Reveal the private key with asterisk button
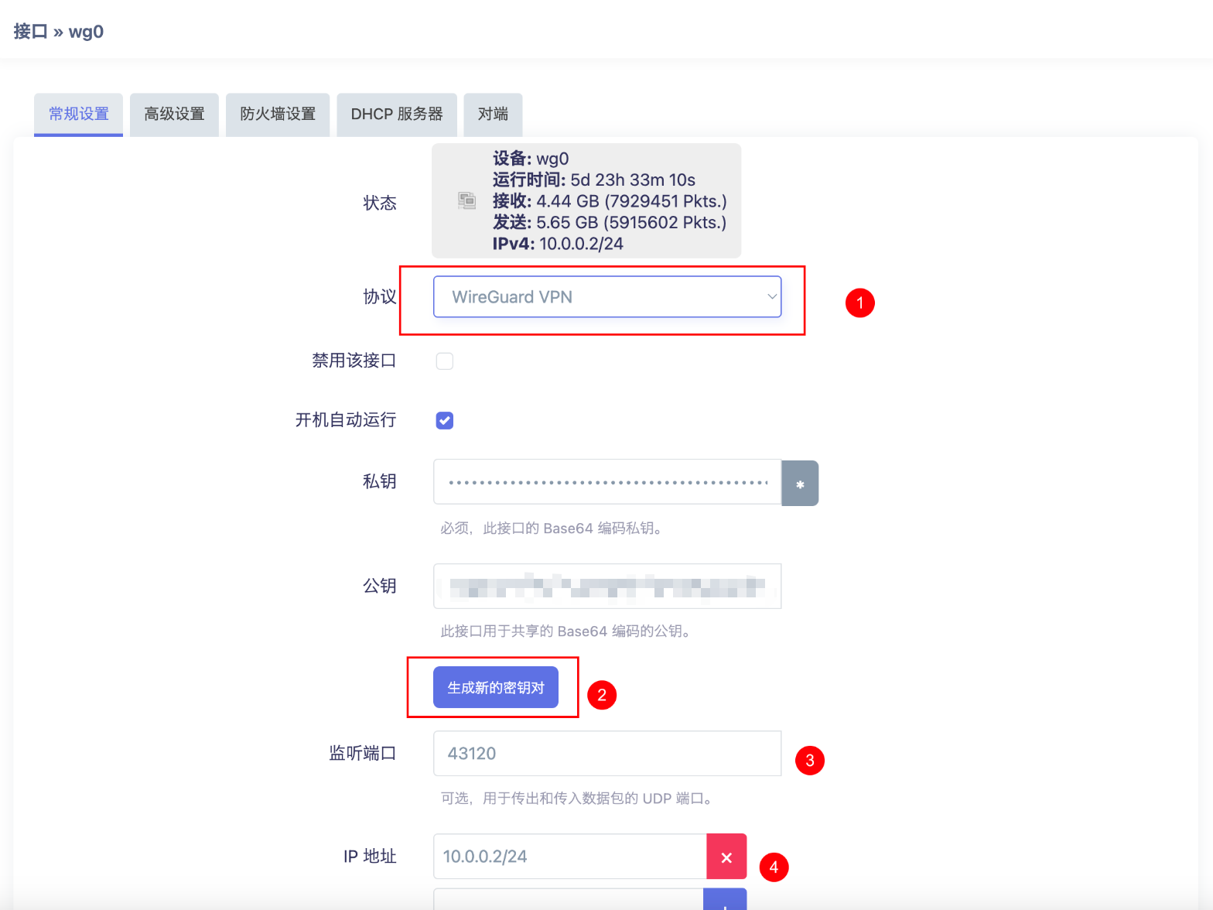 [x=800, y=484]
